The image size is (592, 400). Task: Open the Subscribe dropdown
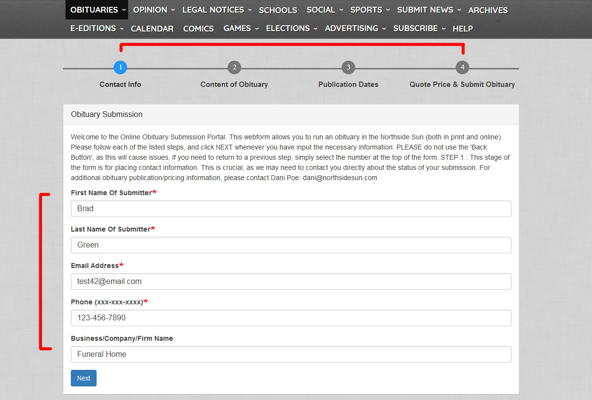click(x=419, y=29)
